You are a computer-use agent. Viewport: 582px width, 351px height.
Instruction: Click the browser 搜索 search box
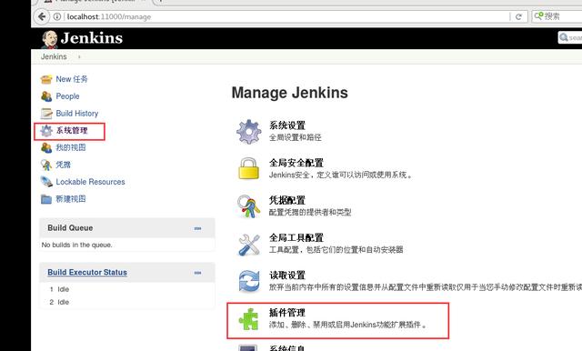click(557, 16)
